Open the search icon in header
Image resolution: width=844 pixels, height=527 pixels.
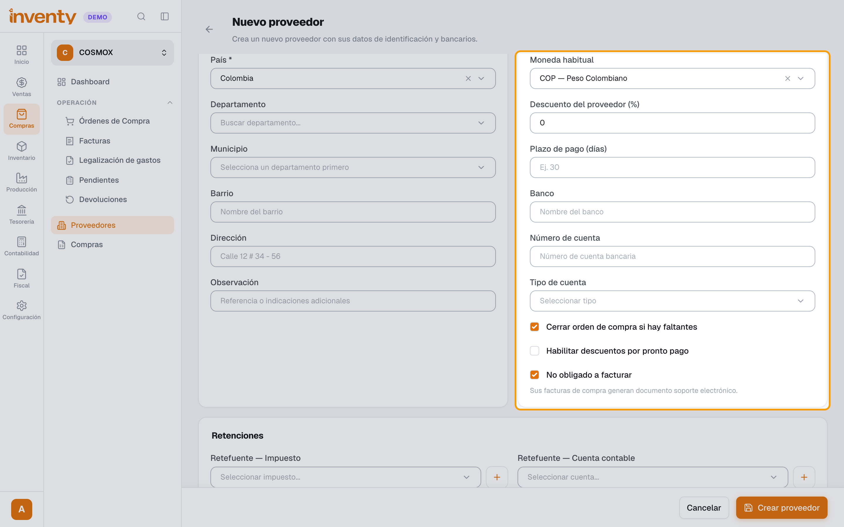(x=141, y=16)
